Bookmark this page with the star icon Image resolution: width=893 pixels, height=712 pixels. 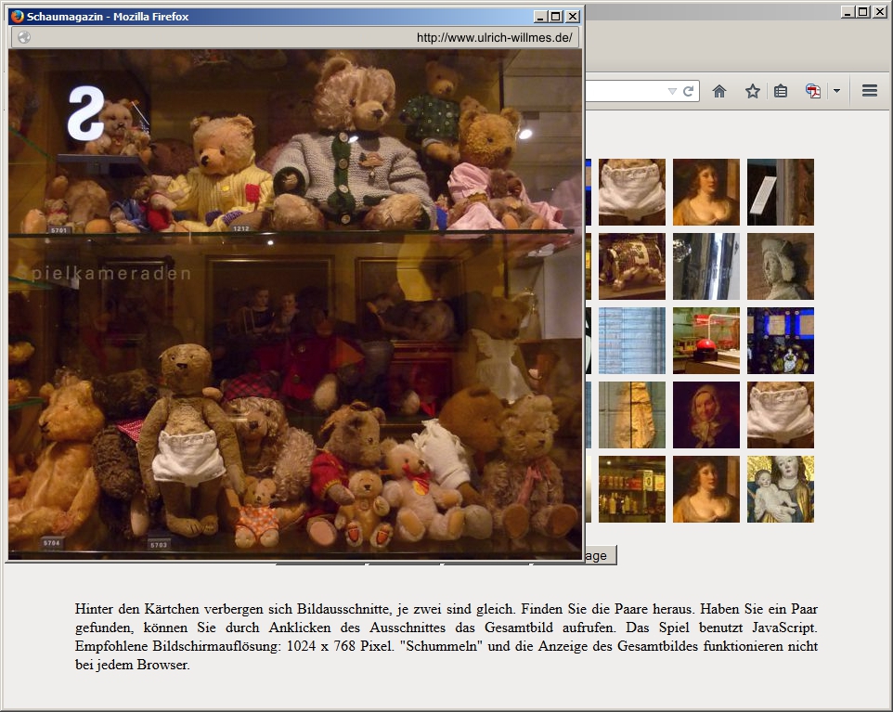[752, 91]
